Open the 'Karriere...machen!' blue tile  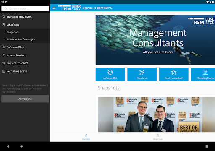click(x=174, y=74)
